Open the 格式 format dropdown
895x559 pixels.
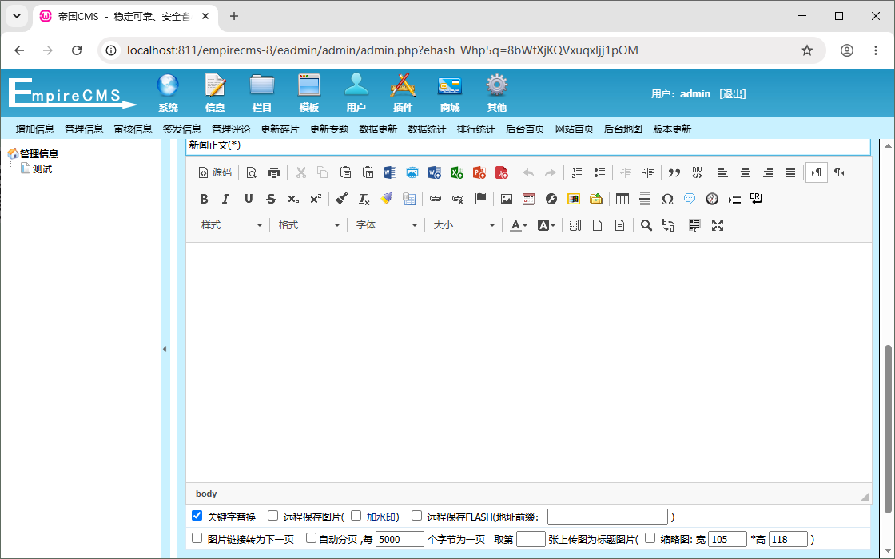click(308, 225)
